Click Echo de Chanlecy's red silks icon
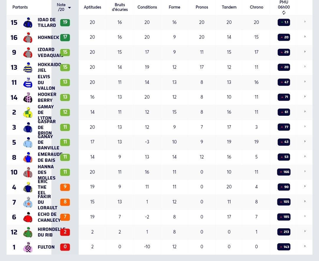 click(x=28, y=217)
